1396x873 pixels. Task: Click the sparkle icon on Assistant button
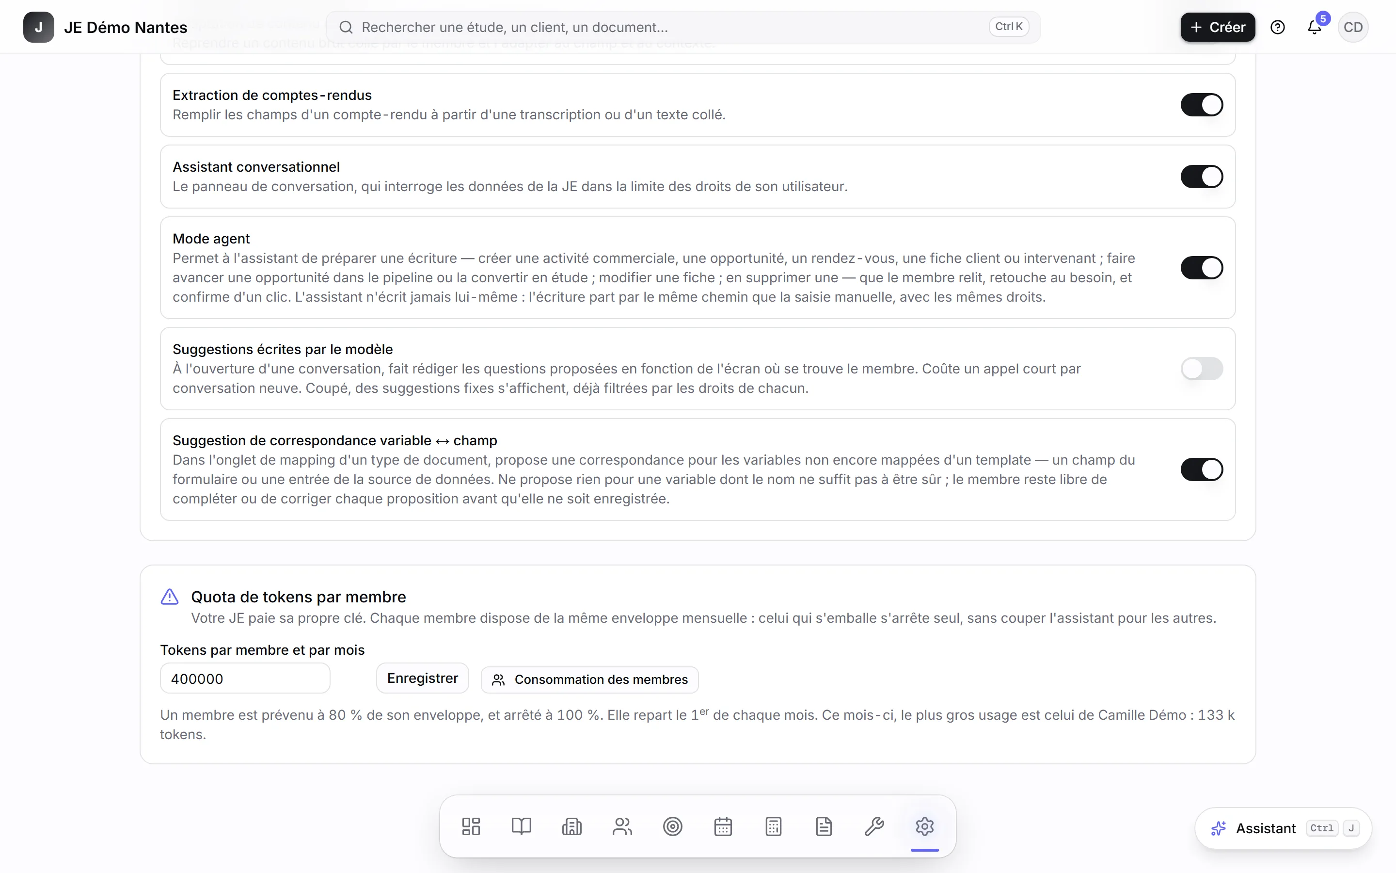point(1218,828)
